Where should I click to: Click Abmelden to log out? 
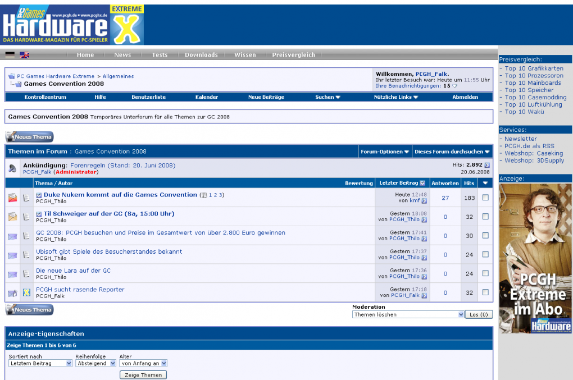pos(465,97)
